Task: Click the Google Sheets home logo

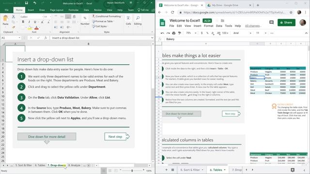Action: [x=163, y=23]
